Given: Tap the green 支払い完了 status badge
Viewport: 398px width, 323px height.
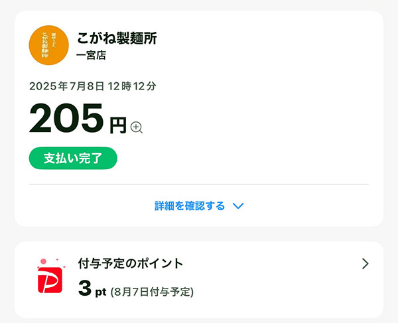Looking at the screenshot, I should click(73, 158).
